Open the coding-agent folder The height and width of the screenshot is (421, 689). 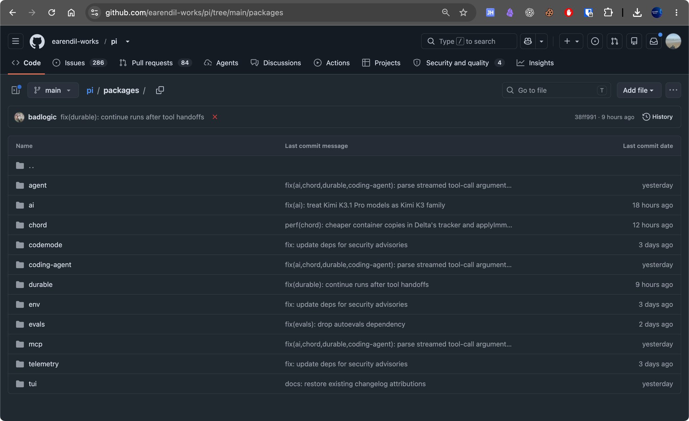click(50, 265)
